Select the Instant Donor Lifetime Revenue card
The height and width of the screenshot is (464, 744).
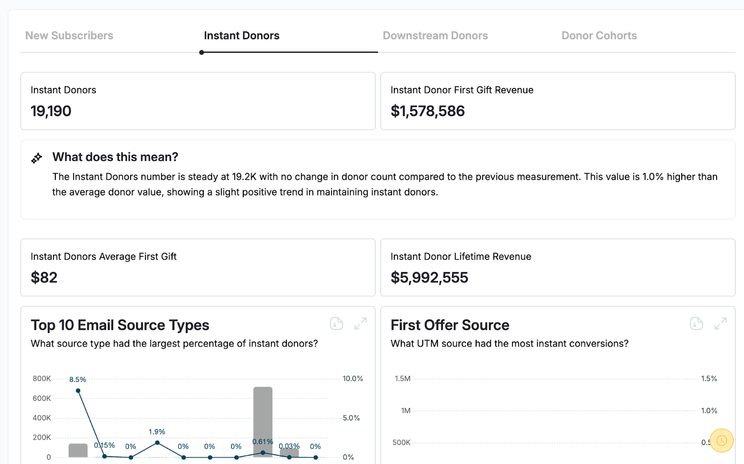coord(558,268)
